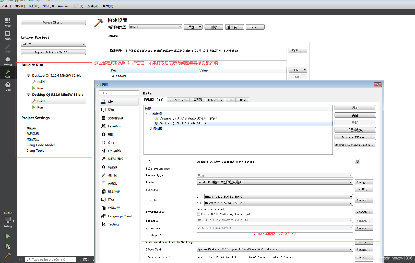Image resolution: width=415 pixels, height=263 pixels.
Task: Click the kit icon button beside name field
Action: (x=357, y=162)
